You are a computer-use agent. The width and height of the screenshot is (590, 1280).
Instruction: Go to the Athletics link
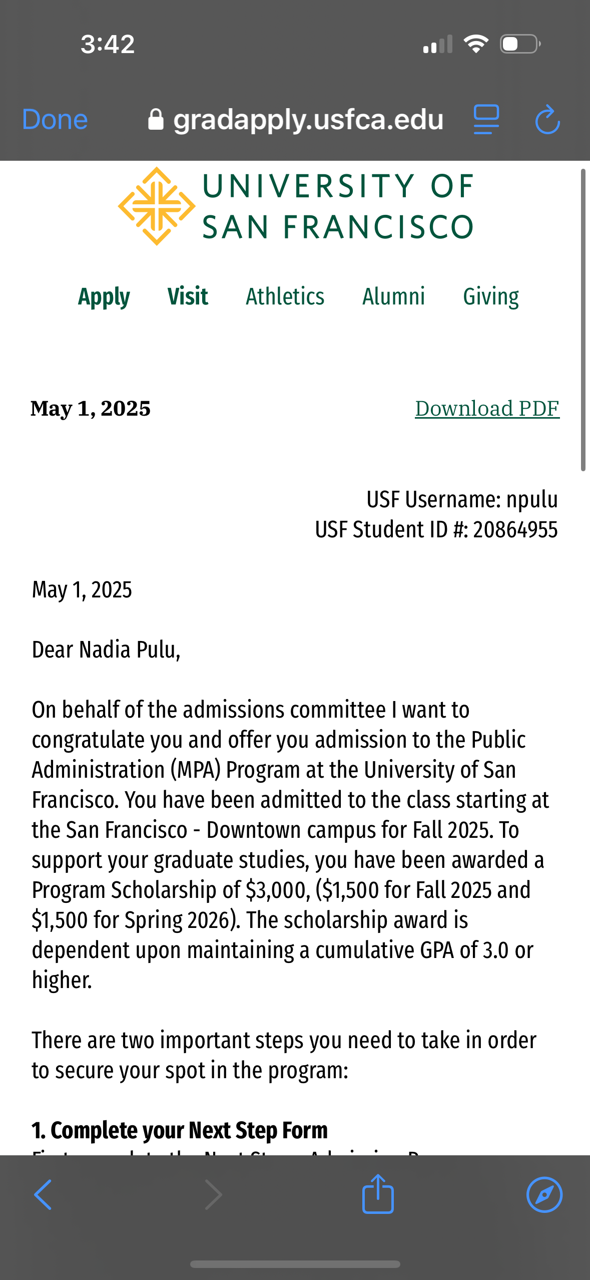coord(285,296)
